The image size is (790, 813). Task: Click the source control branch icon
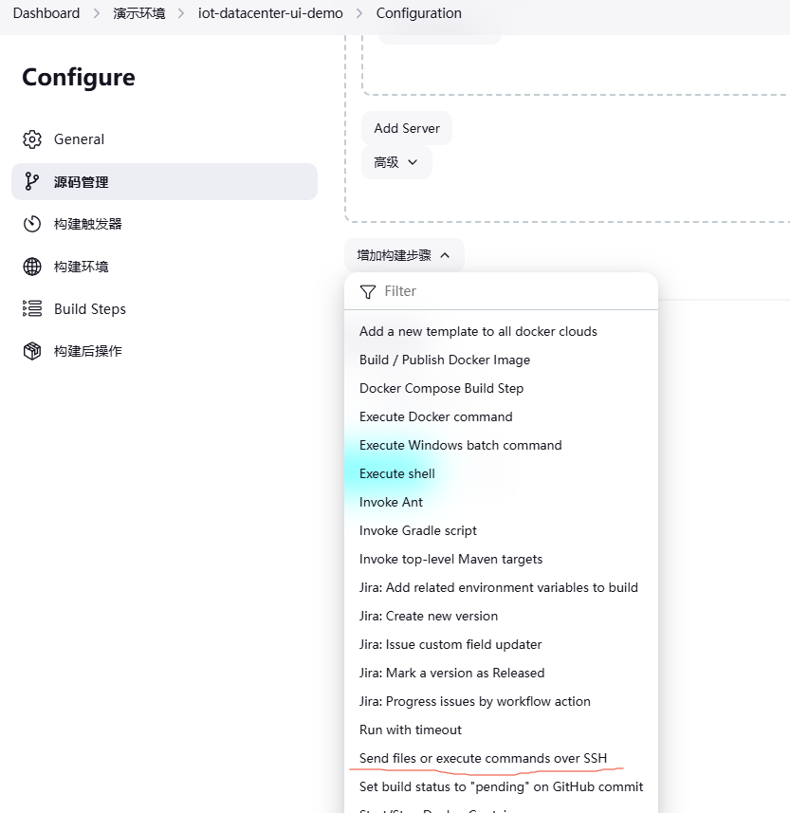pos(31,181)
